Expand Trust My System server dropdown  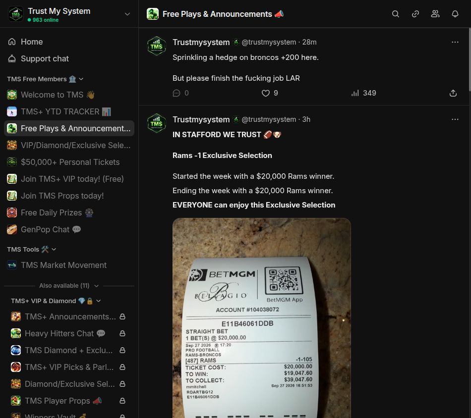tap(127, 14)
